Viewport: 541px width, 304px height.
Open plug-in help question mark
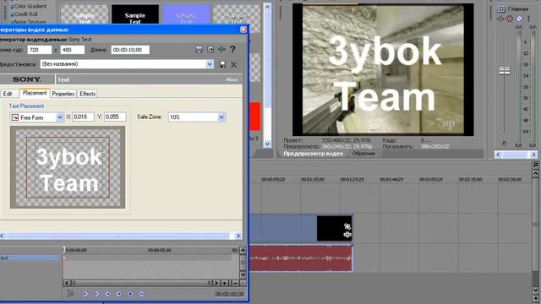click(232, 49)
